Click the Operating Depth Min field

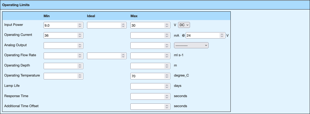[60, 66]
